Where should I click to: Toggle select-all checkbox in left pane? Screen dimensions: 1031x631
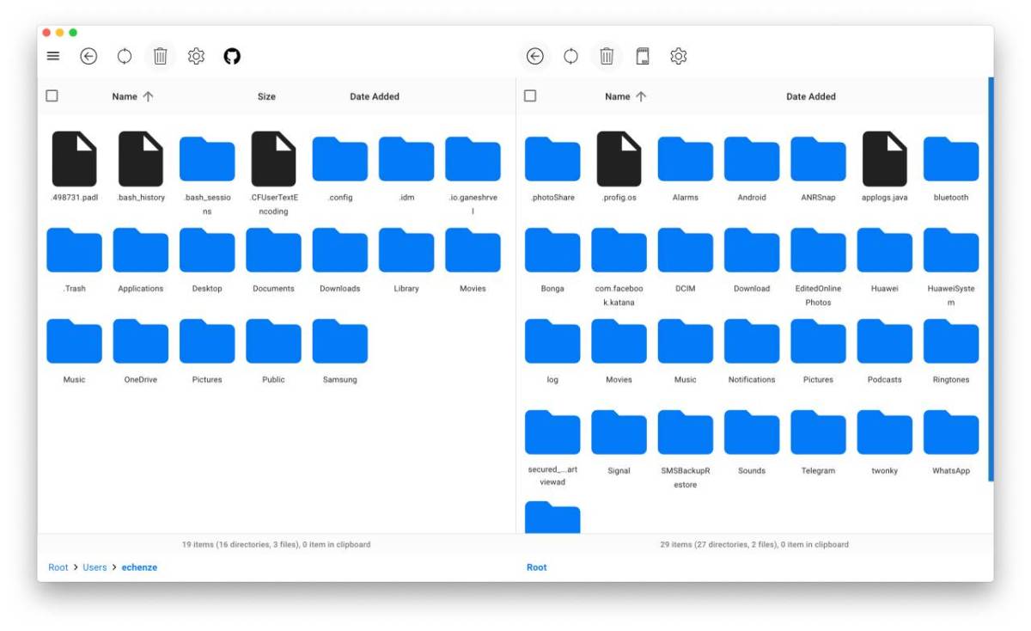pyautogui.click(x=52, y=95)
